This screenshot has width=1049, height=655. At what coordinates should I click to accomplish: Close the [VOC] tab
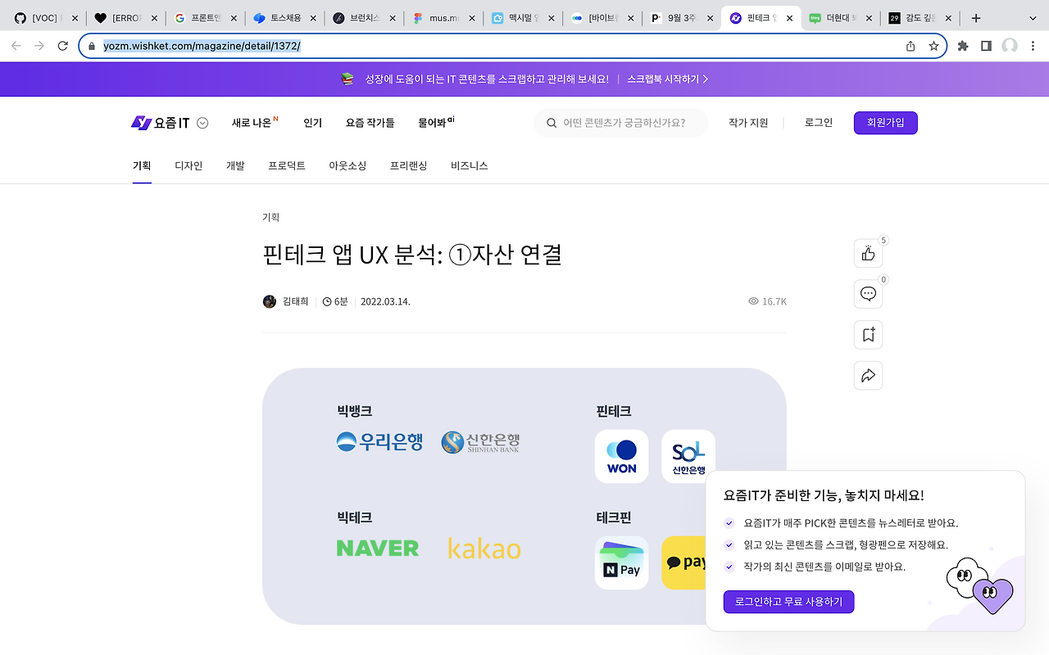click(x=75, y=18)
